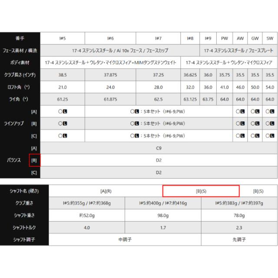Viewport: 278px width, 278px height.
Task: Click club length value 35.75
Action: pos(225,75)
